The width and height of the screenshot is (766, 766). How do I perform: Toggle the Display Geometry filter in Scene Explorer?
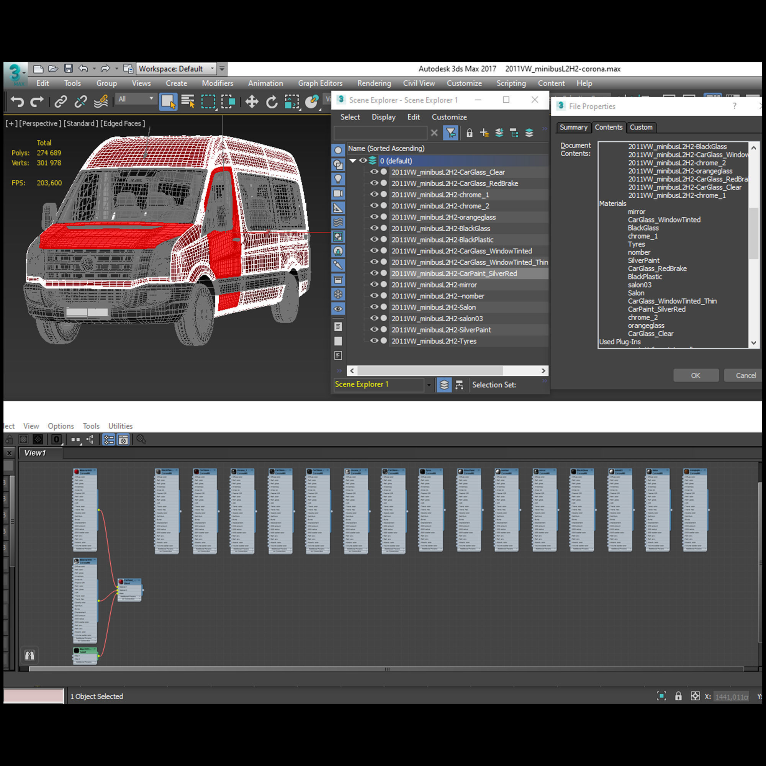pos(338,150)
